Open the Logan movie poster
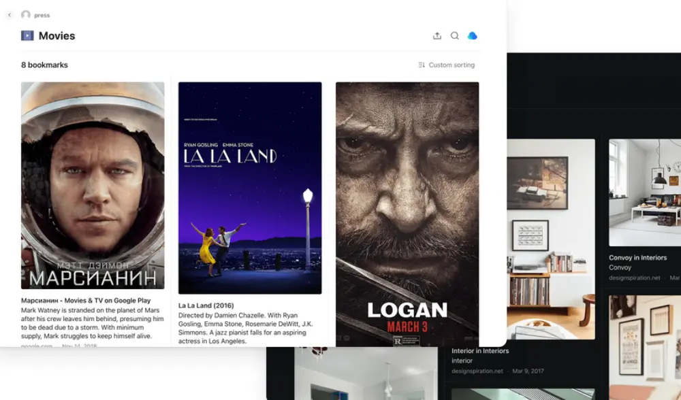The width and height of the screenshot is (681, 400). coord(407,214)
